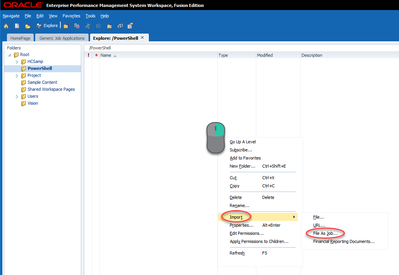Open the File menu

point(28,16)
